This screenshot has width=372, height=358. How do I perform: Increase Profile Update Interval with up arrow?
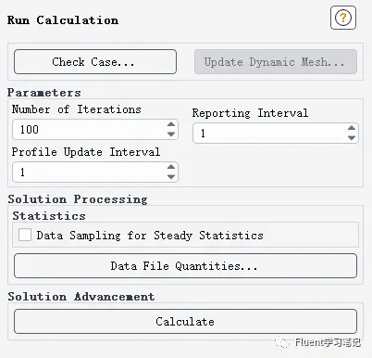171,167
